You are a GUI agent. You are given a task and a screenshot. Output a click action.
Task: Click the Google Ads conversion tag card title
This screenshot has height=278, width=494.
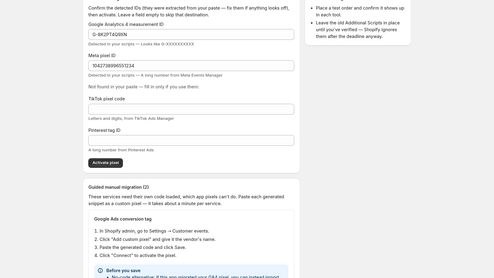123,219
